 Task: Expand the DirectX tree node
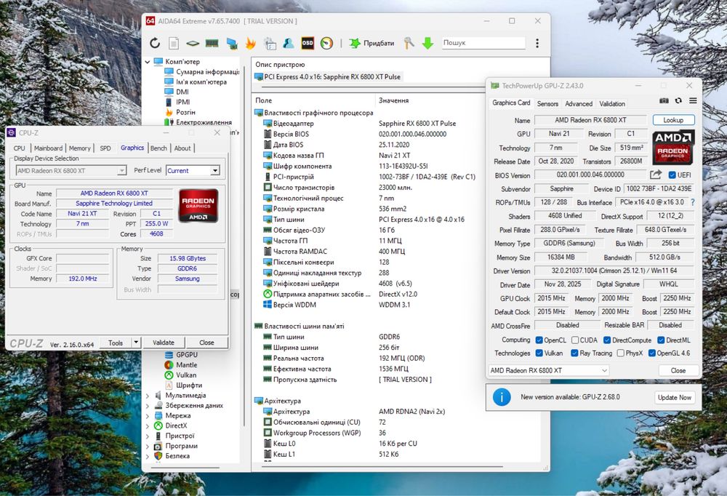click(x=148, y=425)
